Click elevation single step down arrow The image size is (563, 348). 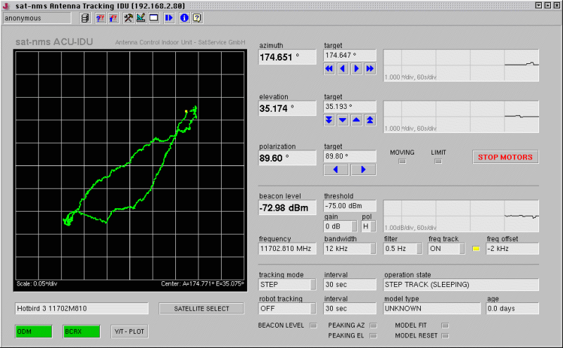pos(343,120)
